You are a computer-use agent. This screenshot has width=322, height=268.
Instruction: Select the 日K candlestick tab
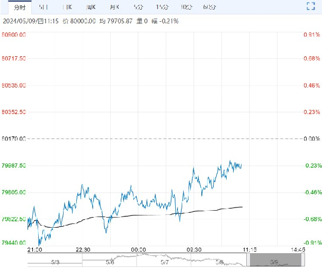pyautogui.click(x=68, y=7)
